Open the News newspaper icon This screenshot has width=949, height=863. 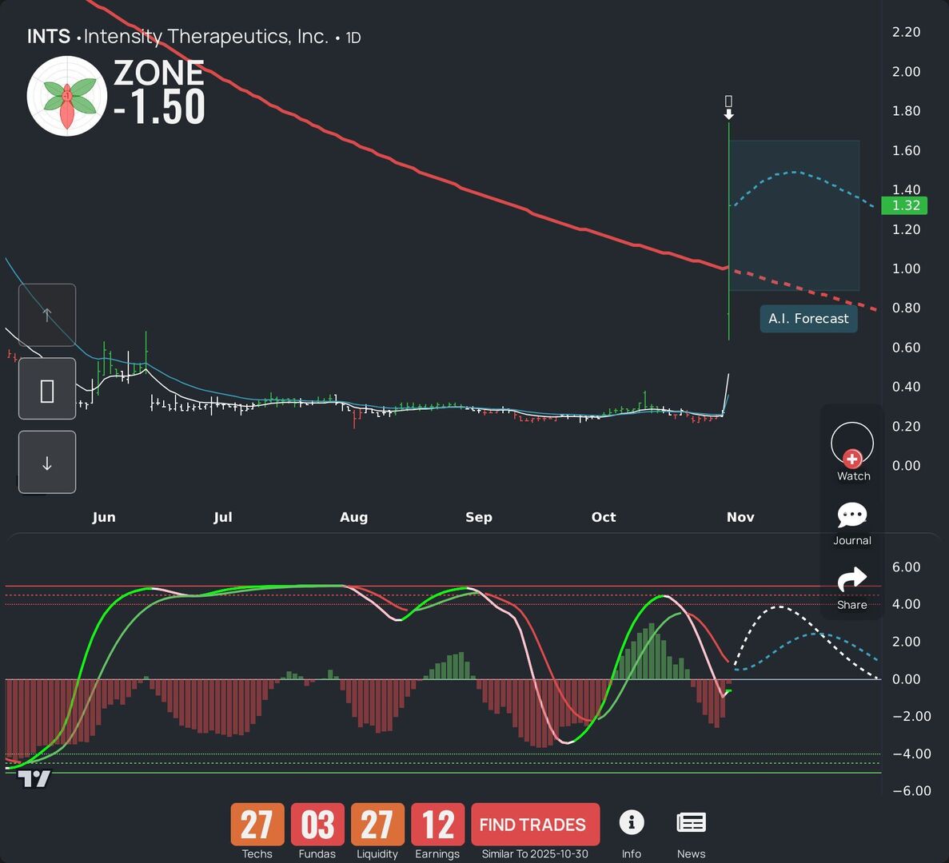coord(692,822)
